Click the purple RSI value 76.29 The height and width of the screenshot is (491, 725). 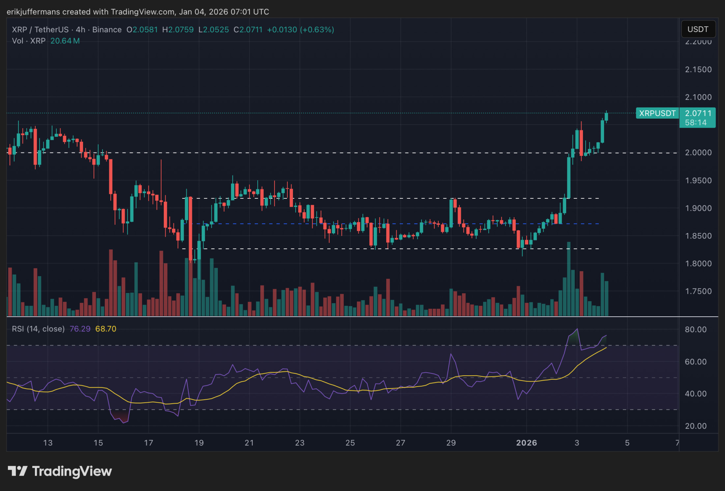coord(80,329)
